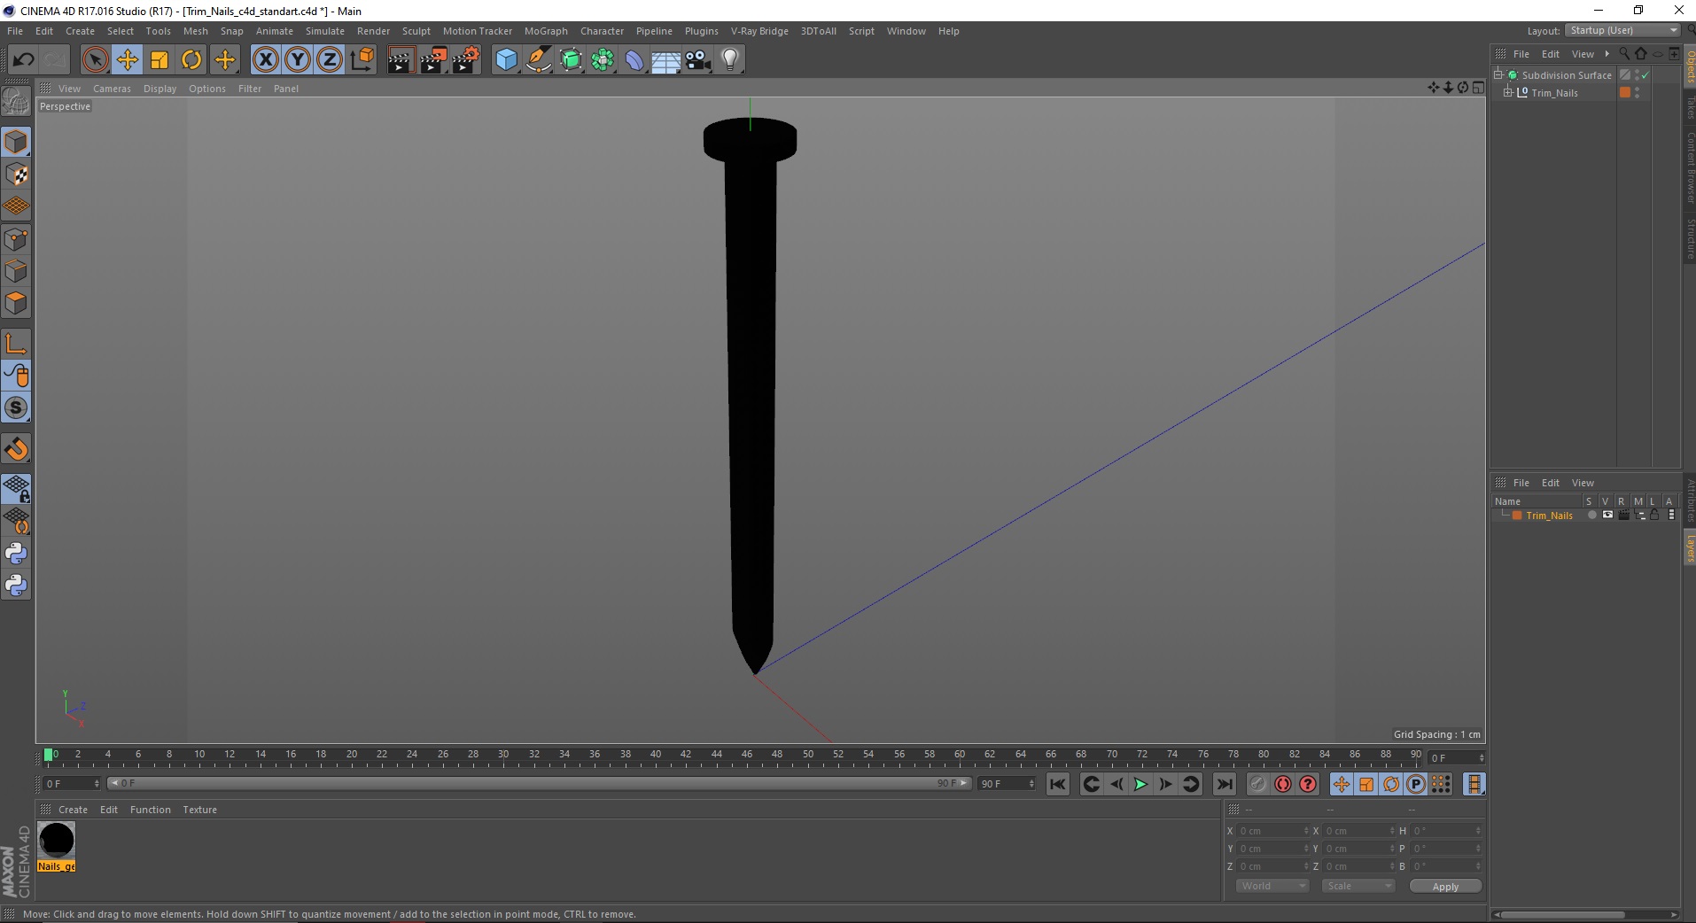This screenshot has height=923, width=1696.
Task: Toggle Trim_Nails layer solo dot
Action: pos(1591,515)
